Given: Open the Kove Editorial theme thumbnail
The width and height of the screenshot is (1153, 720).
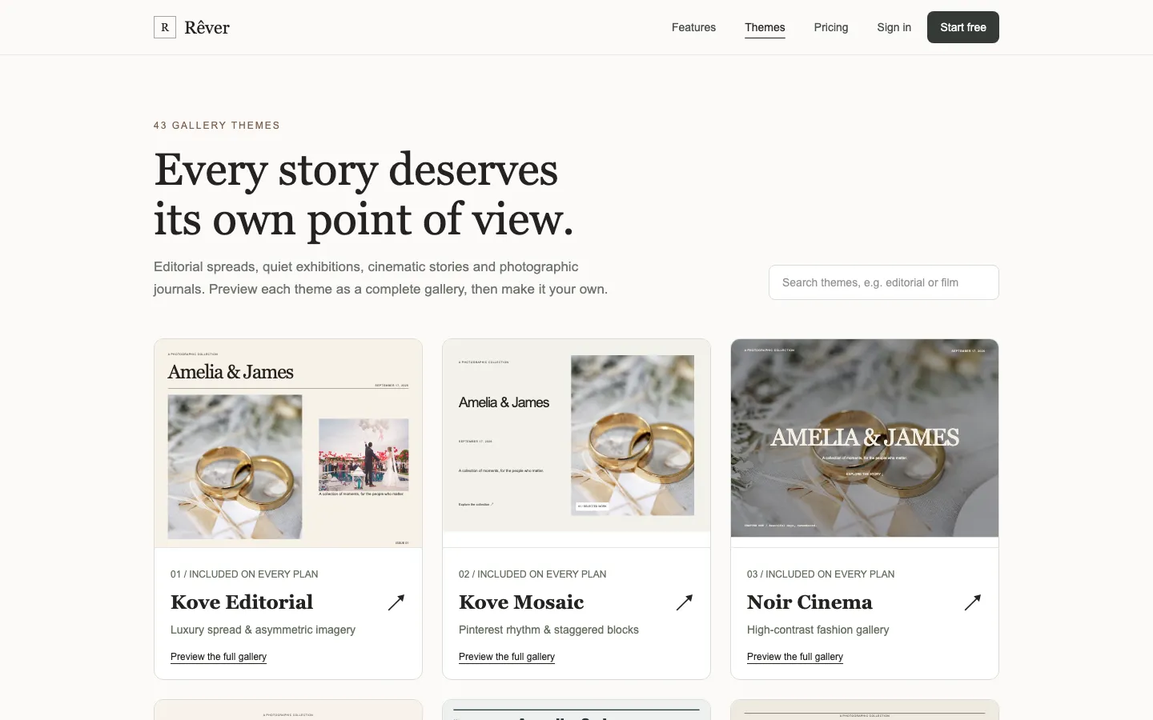Looking at the screenshot, I should [x=288, y=443].
